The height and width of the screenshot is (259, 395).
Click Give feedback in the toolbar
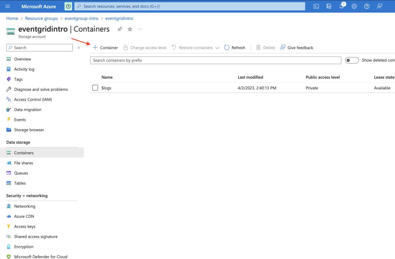(x=297, y=48)
